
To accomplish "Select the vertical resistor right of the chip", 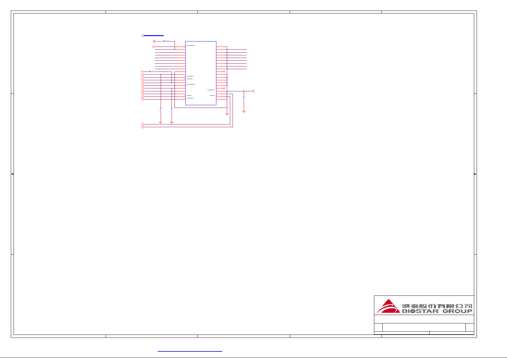I will pyautogui.click(x=244, y=99).
